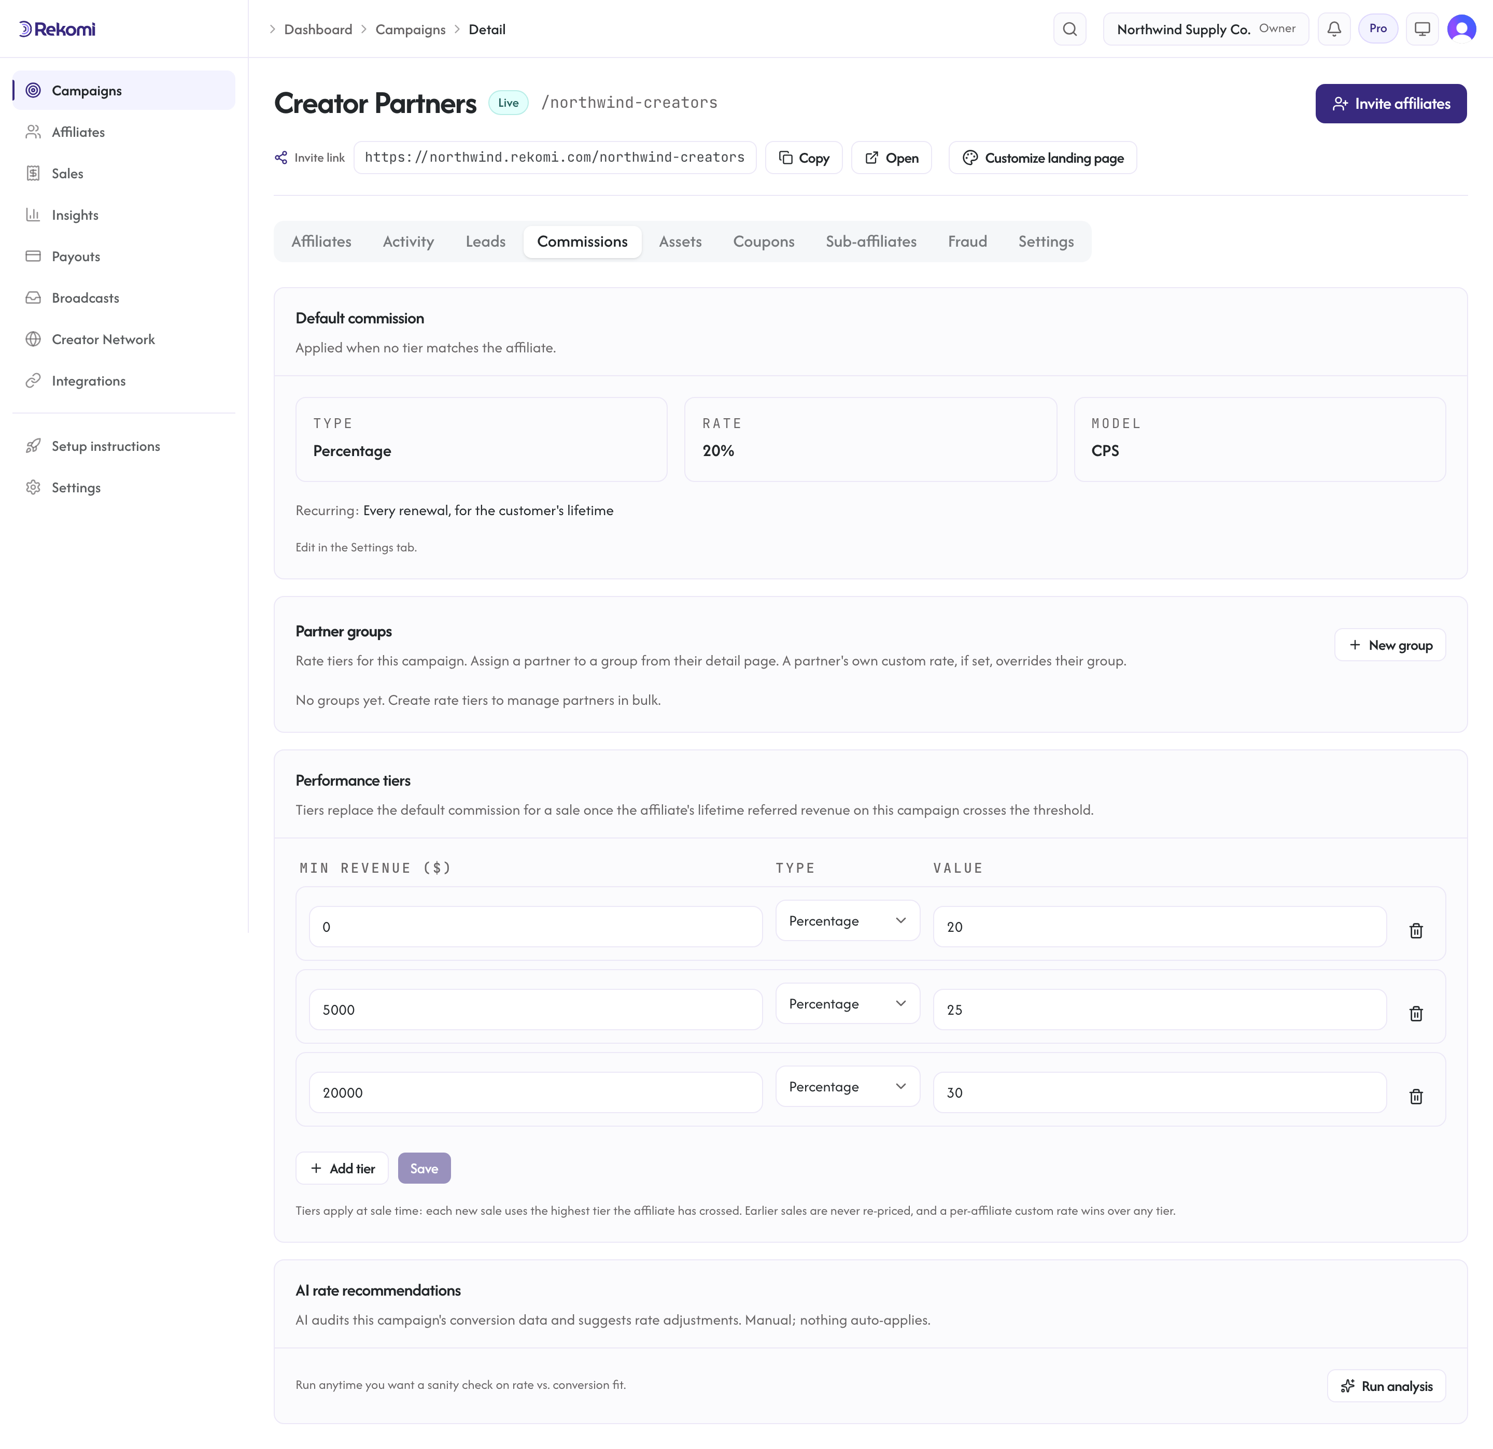
Task: Open Sales in sidebar
Action: 123,174
